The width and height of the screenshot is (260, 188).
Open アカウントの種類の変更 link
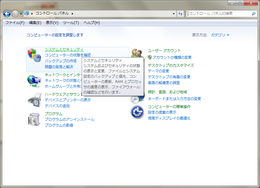tap(172, 58)
